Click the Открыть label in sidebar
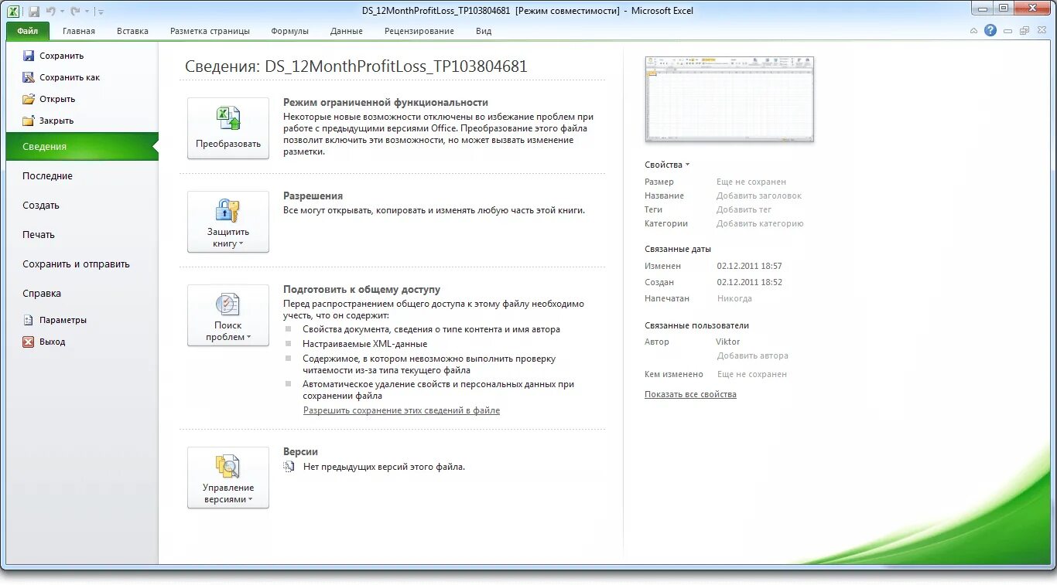The image size is (1057, 585). pyautogui.click(x=57, y=99)
